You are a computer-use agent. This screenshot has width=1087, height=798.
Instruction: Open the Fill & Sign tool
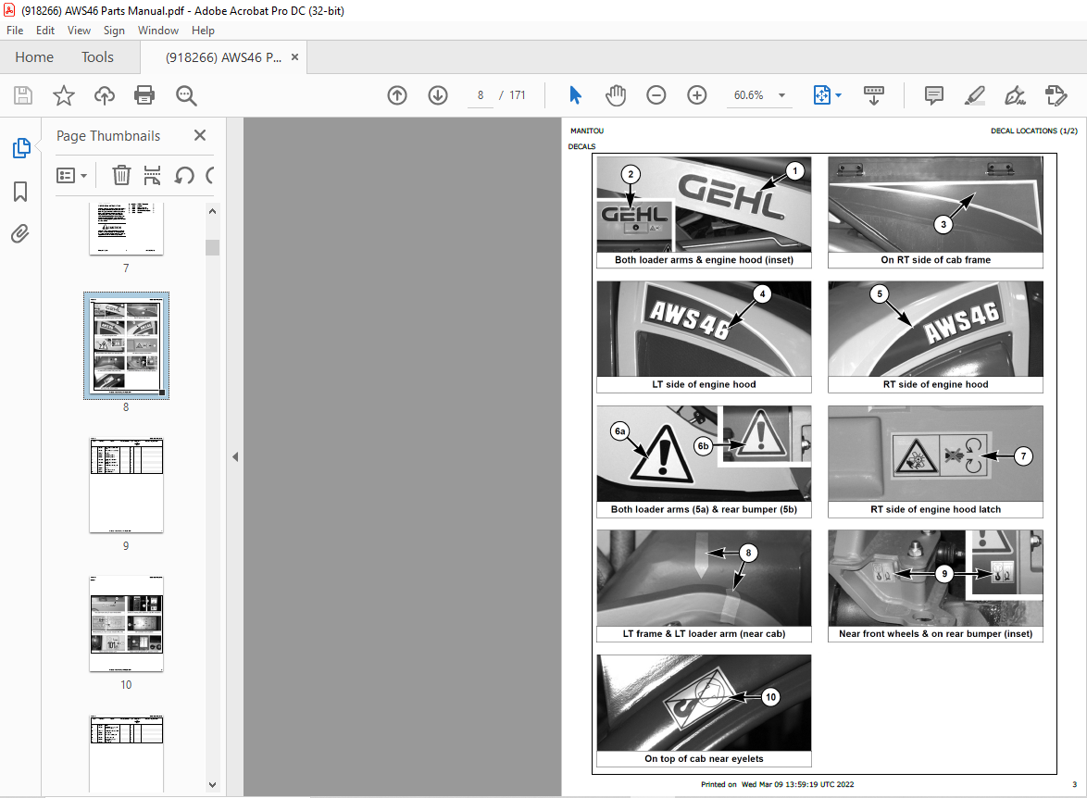(1015, 95)
